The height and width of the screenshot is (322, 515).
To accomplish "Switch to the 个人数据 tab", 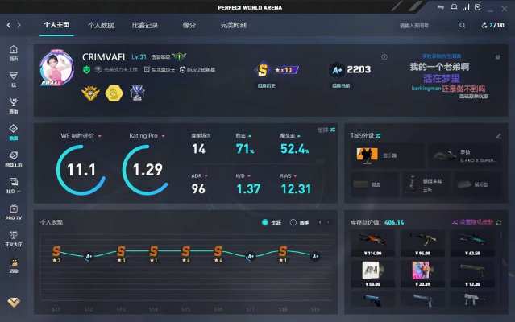I will tap(101, 25).
